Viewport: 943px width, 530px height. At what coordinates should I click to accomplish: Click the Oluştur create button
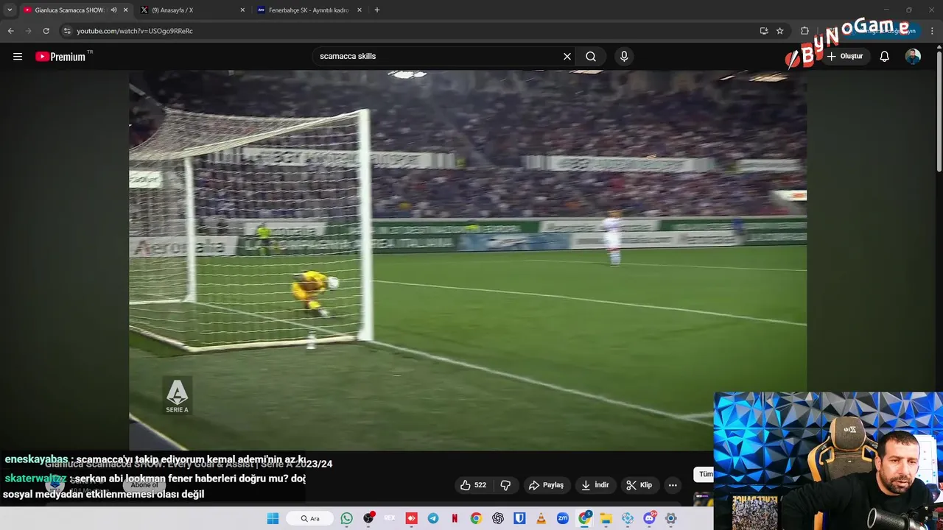[845, 57]
